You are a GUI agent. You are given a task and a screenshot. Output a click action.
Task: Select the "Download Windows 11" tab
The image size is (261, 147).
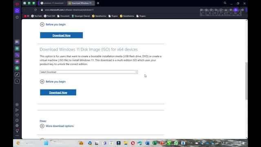pos(81,3)
